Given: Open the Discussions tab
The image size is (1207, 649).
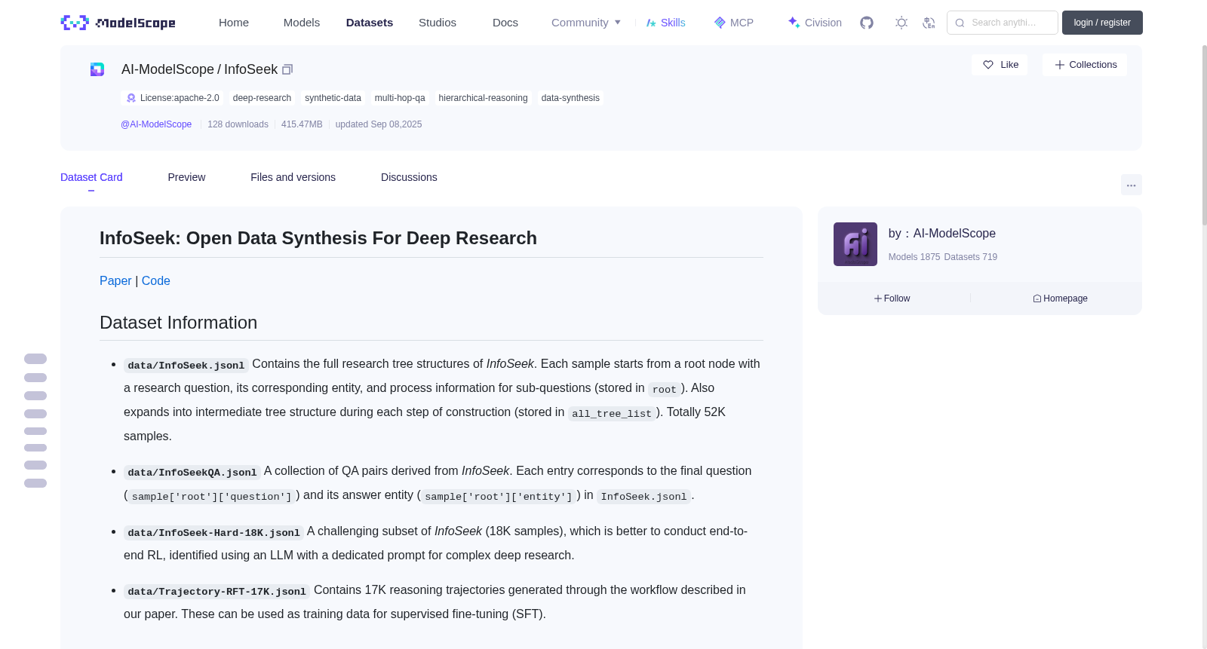Looking at the screenshot, I should coord(409,177).
